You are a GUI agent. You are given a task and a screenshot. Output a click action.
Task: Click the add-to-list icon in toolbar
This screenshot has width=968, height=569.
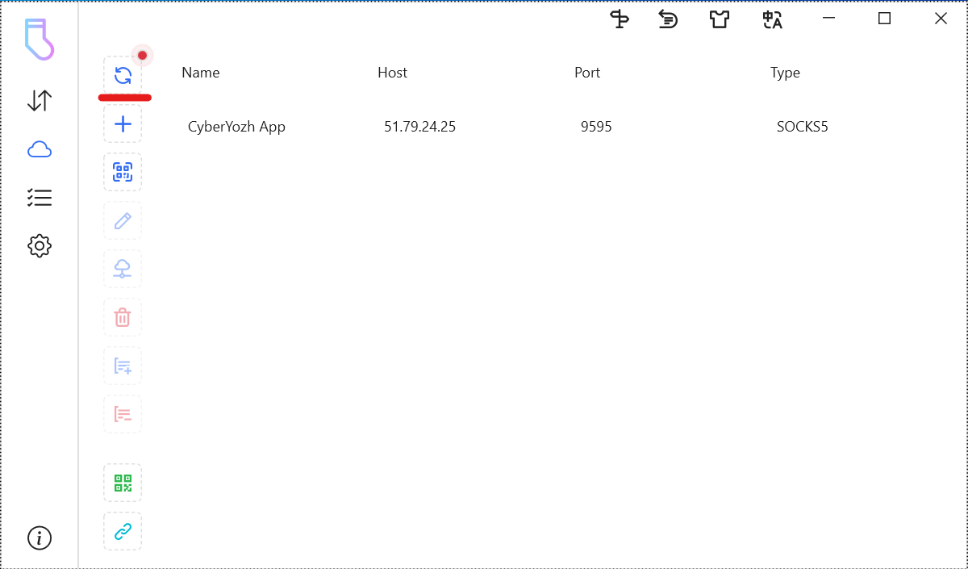pos(123,366)
